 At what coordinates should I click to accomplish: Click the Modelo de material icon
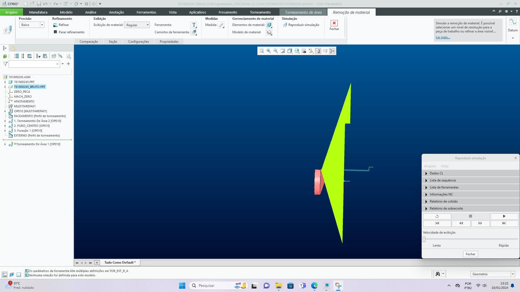pyautogui.click(x=269, y=32)
